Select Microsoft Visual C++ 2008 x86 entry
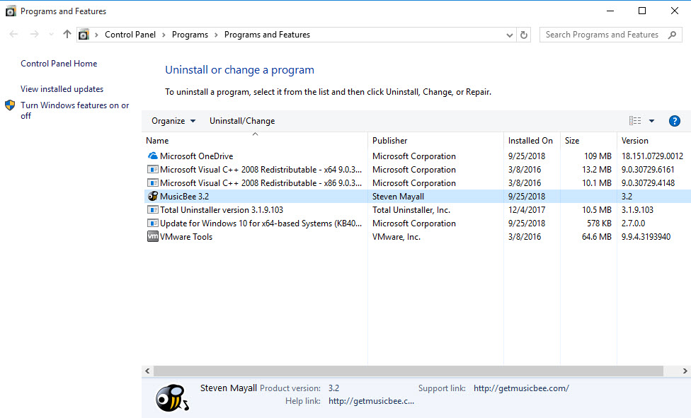The height and width of the screenshot is (418, 691). point(261,182)
